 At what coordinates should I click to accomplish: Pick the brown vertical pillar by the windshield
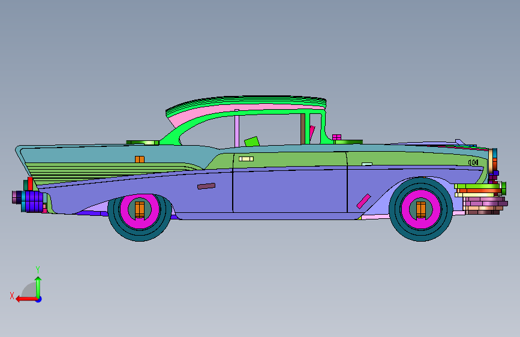pos(303,129)
